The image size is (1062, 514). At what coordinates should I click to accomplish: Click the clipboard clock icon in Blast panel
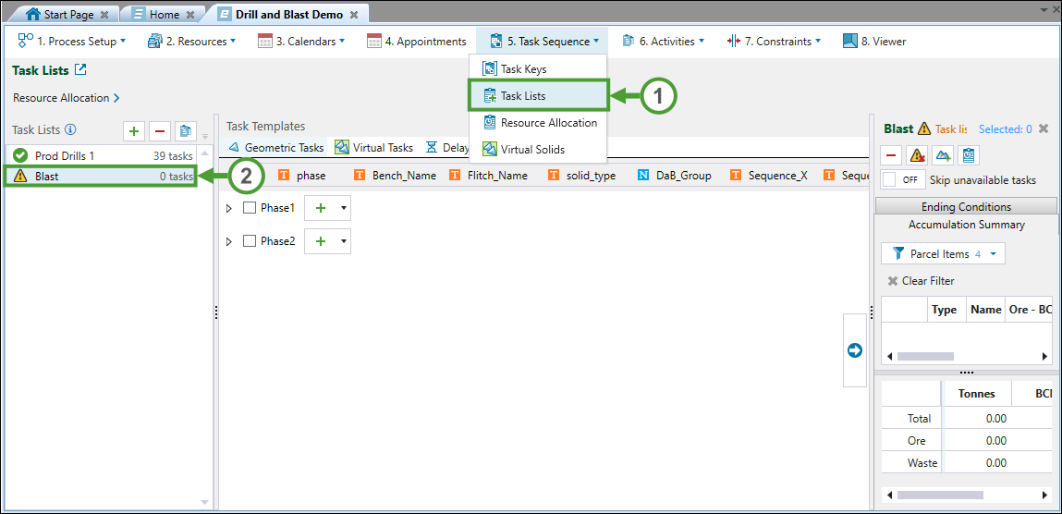(968, 155)
